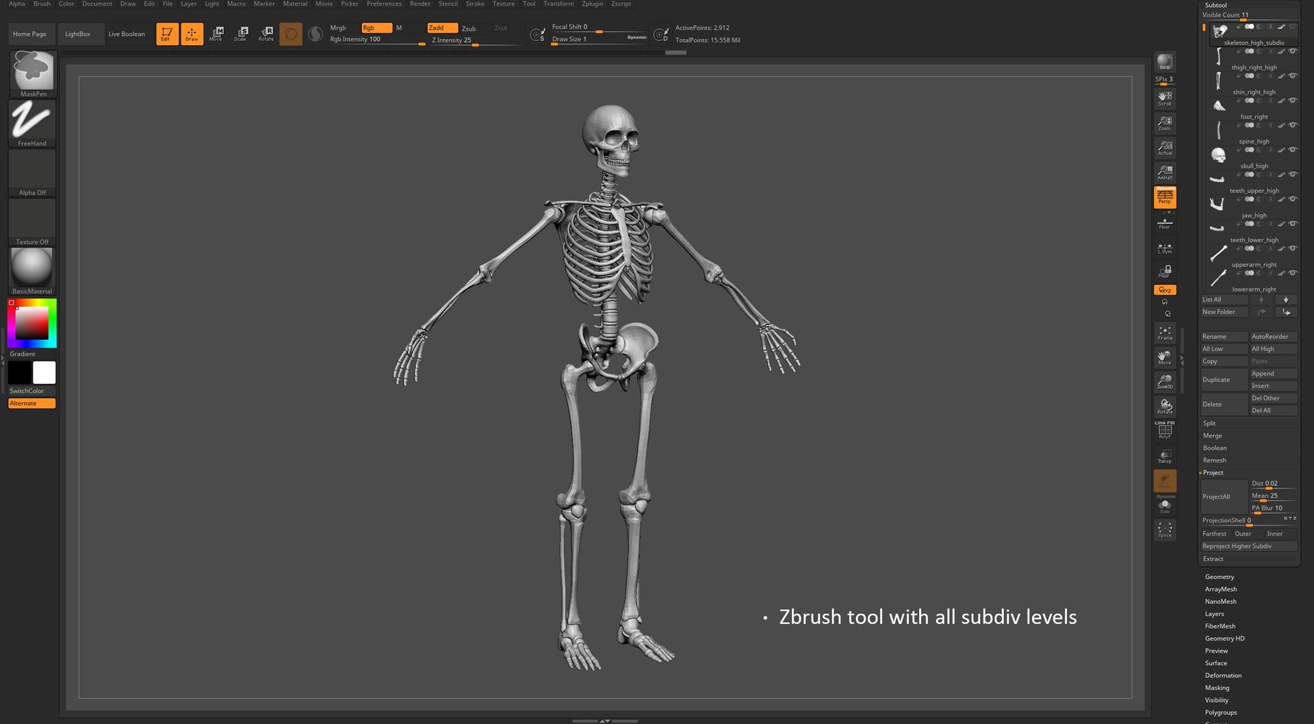Select the Move transform icon in top shelf
Image resolution: width=1314 pixels, height=724 pixels.
pos(216,34)
